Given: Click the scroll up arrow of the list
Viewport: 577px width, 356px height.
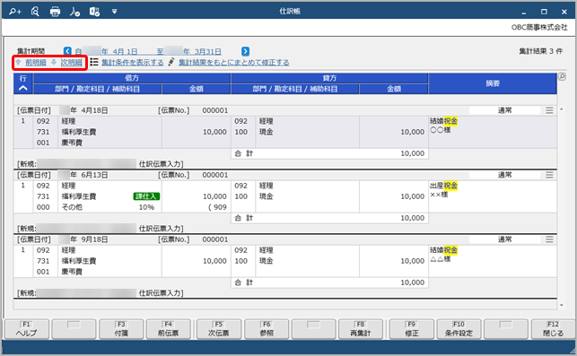Looking at the screenshot, I should click(x=562, y=109).
